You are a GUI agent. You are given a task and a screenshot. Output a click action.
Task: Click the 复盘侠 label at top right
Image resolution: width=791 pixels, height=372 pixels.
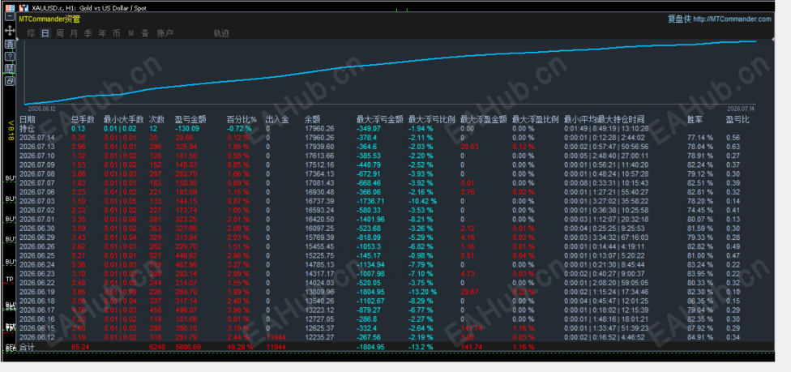[679, 19]
